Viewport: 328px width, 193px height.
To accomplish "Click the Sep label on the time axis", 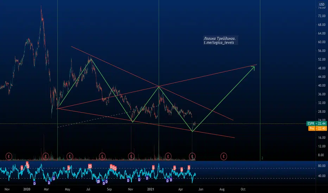I will point(109,189).
